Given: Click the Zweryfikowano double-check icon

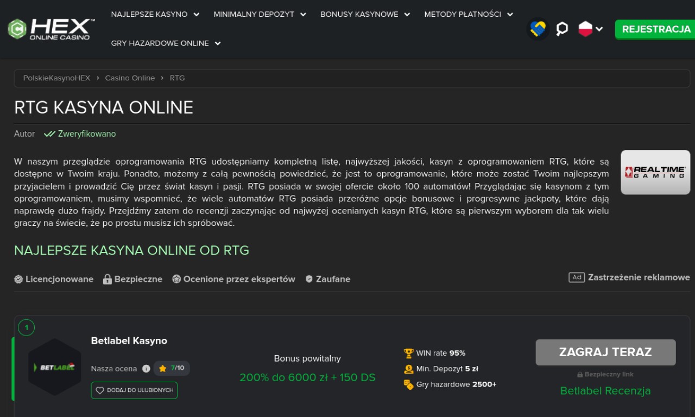Looking at the screenshot, I should coord(49,134).
